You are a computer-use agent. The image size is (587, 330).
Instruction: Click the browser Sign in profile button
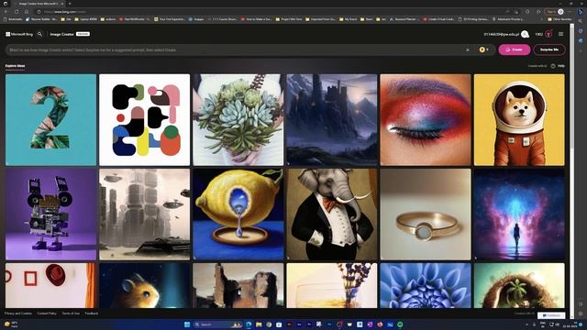click(554, 12)
